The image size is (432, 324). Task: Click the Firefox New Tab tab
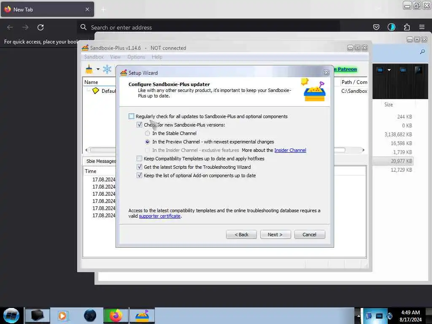tap(47, 9)
